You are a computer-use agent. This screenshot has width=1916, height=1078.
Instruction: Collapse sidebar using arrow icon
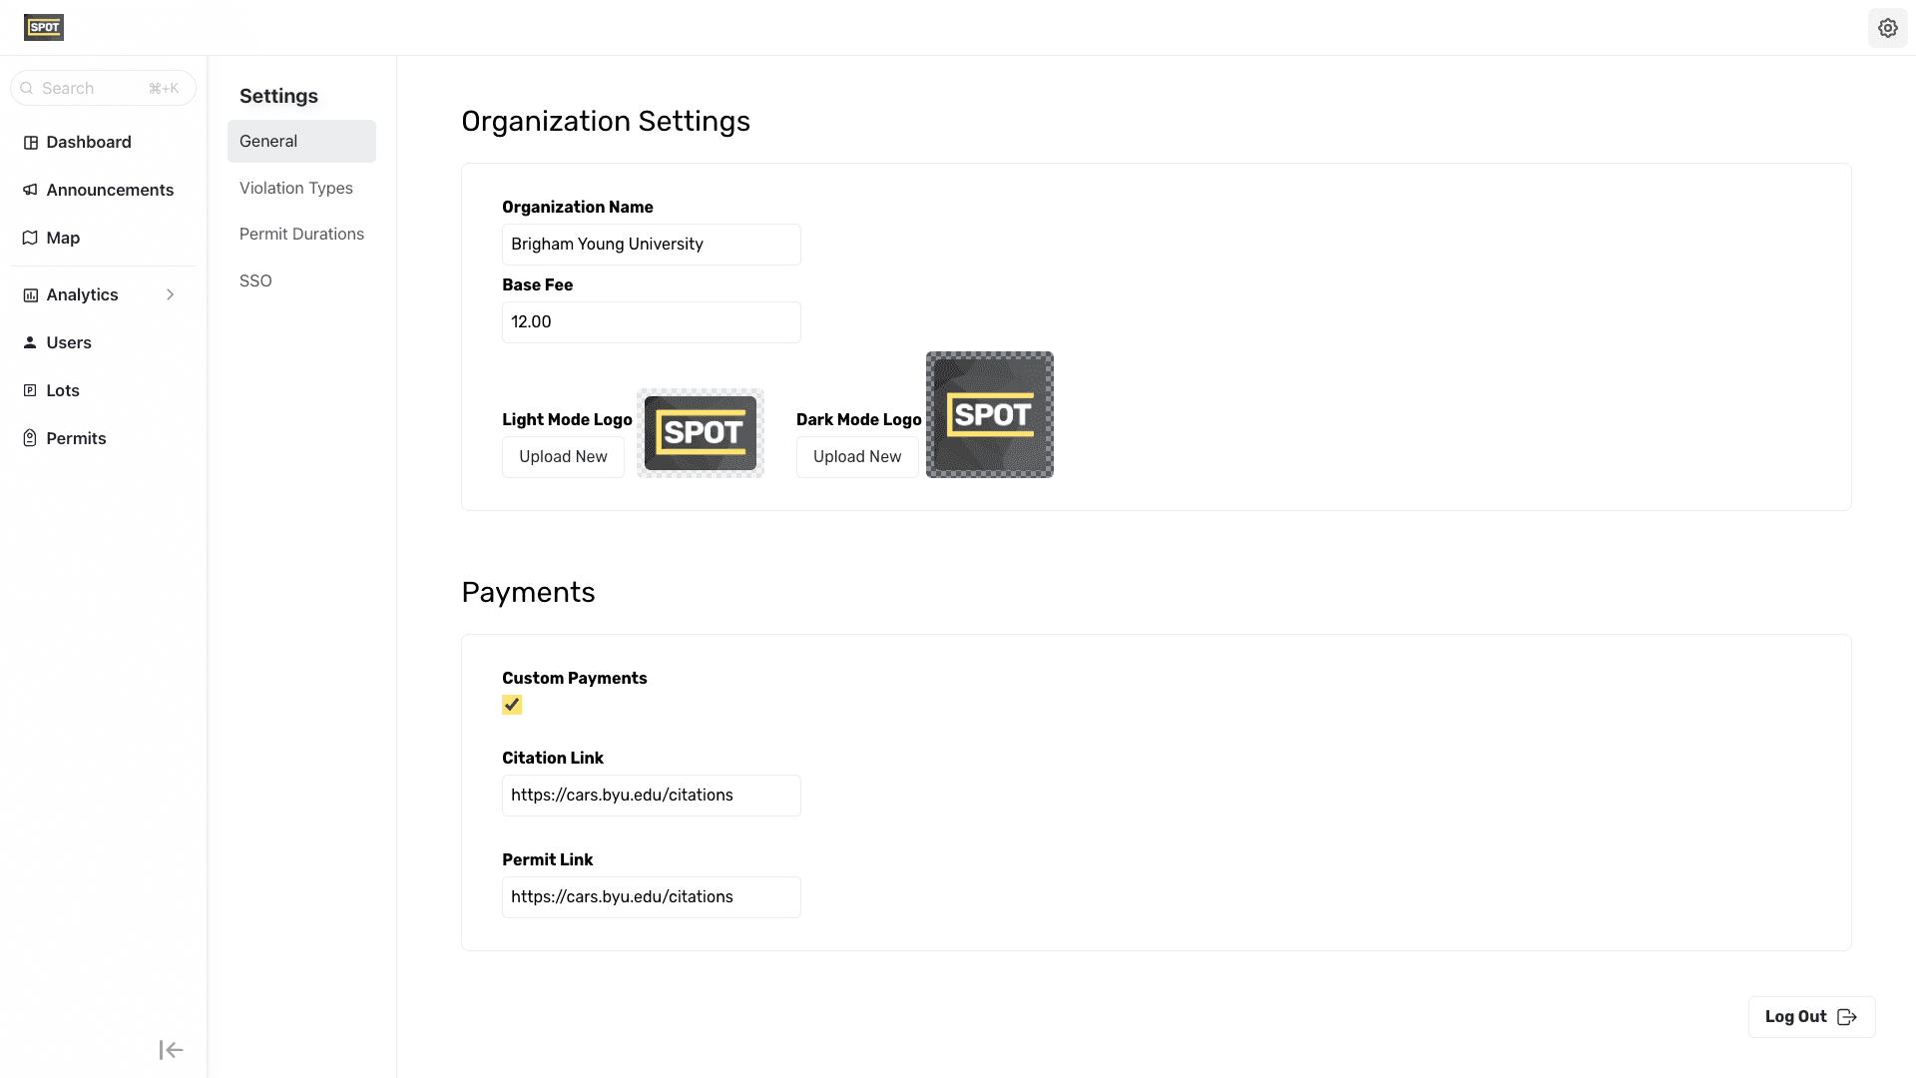[x=171, y=1049]
